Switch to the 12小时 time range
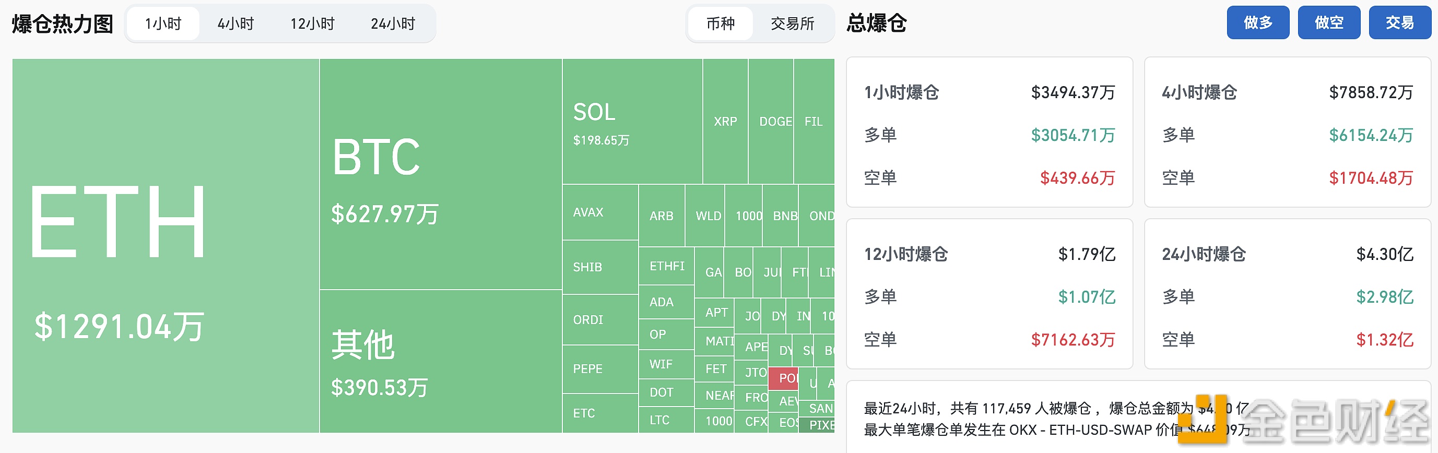Screen dimensions: 1438x453 pos(312,23)
